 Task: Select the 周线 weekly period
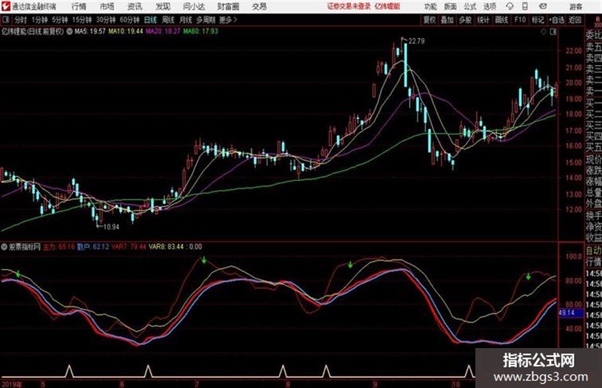(x=168, y=20)
